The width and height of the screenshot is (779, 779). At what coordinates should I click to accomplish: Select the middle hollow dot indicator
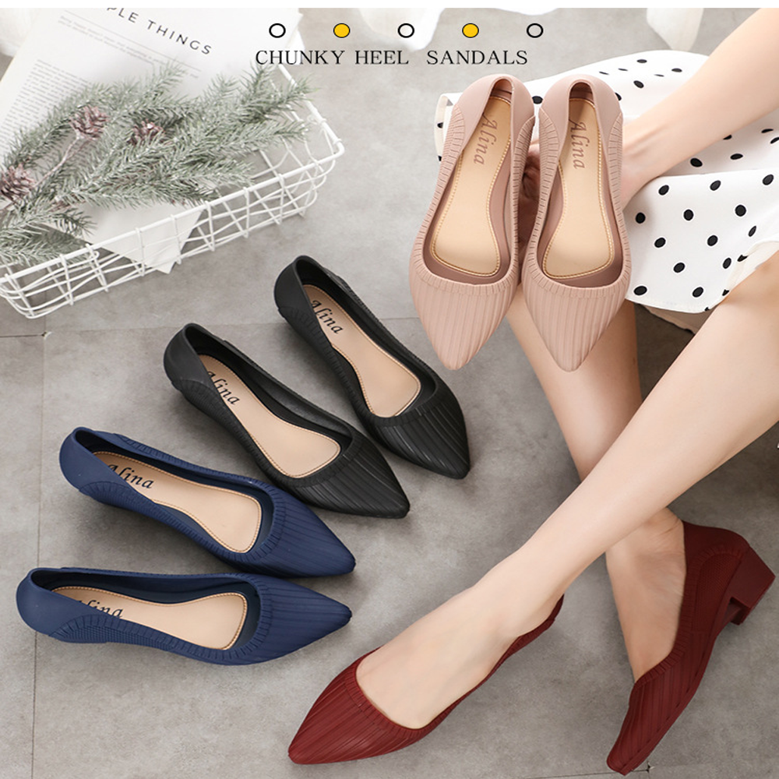tap(406, 30)
